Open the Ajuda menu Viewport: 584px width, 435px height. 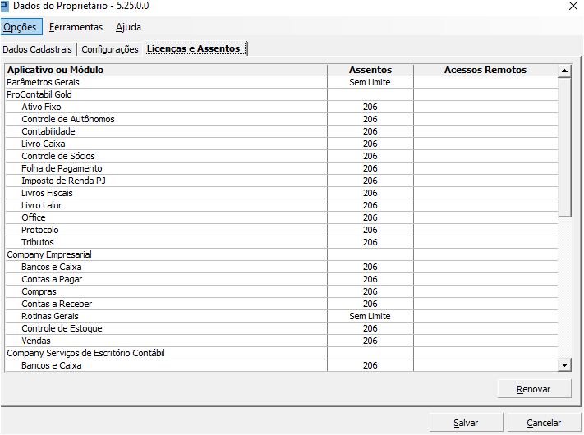(x=128, y=27)
